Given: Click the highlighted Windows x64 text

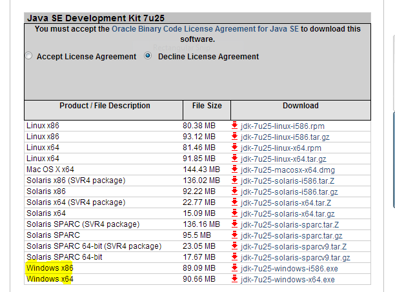Looking at the screenshot, I should coord(50,279).
